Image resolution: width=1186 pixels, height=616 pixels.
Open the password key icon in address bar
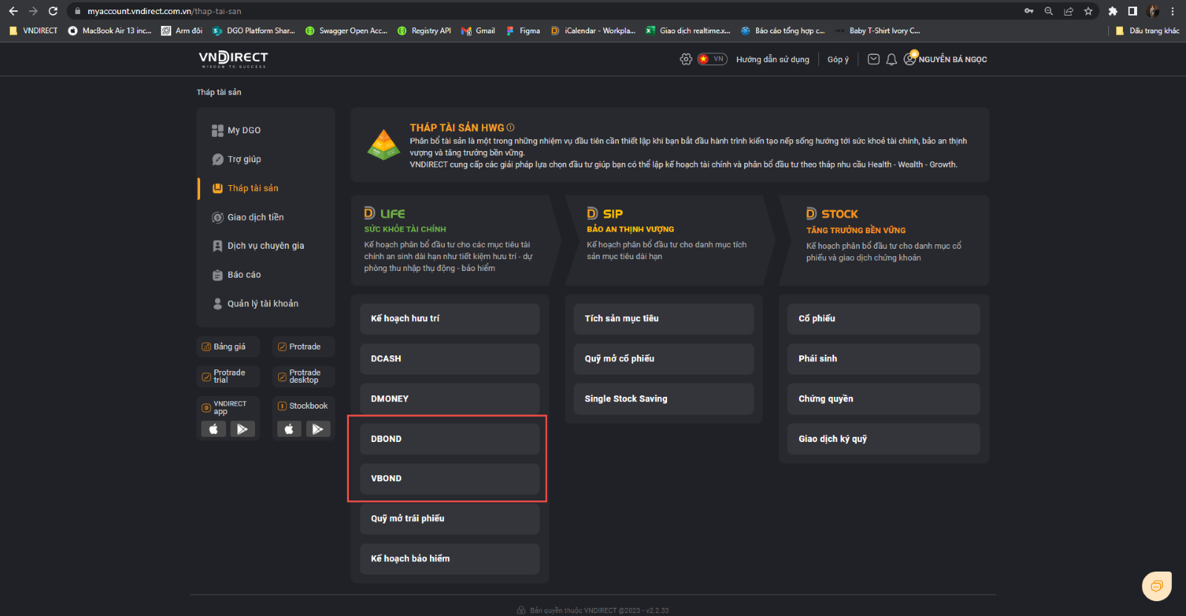1029,11
